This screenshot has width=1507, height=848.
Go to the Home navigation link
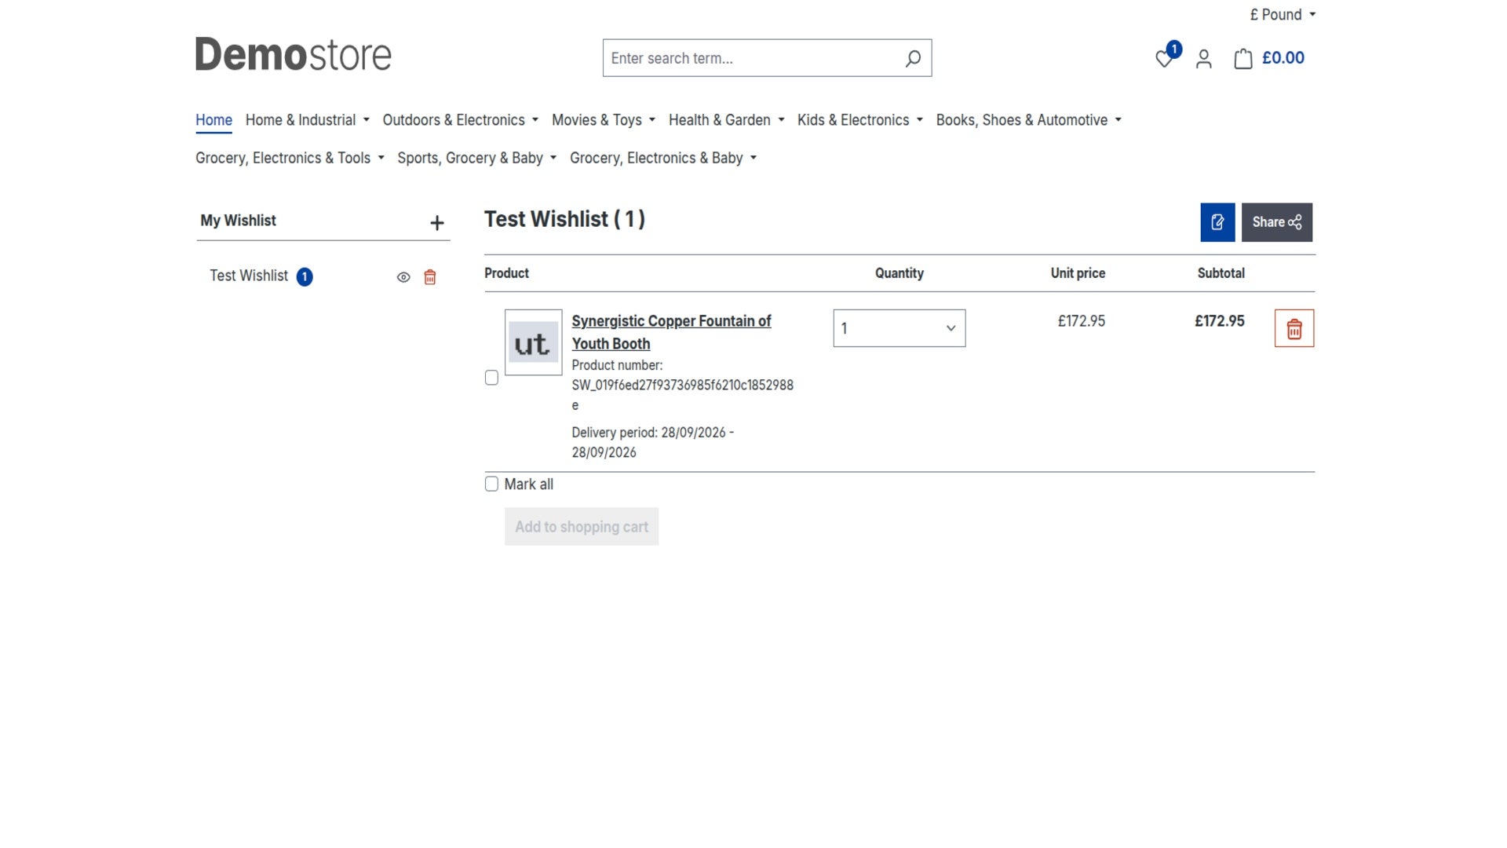pyautogui.click(x=213, y=120)
